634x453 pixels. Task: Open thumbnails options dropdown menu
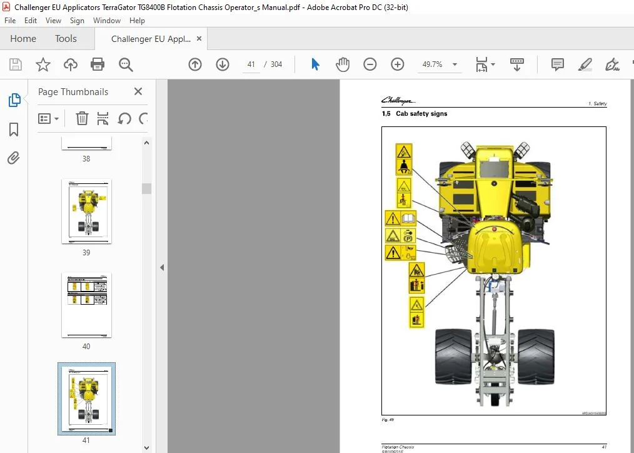pyautogui.click(x=48, y=118)
